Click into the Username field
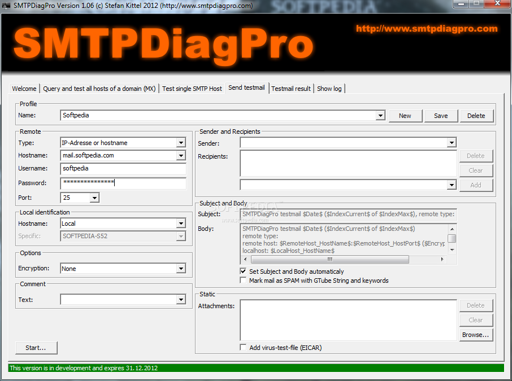 pyautogui.click(x=123, y=169)
